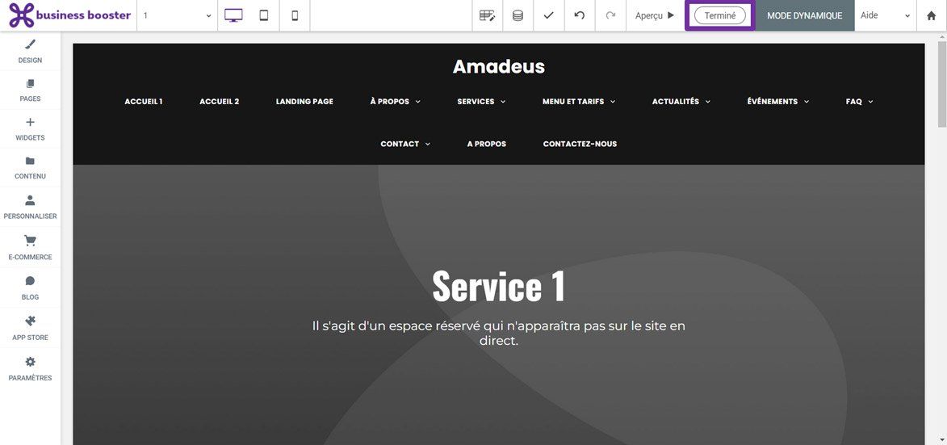This screenshot has height=445, width=947.
Task: Open the E-commerce cart panel
Action: (x=30, y=248)
